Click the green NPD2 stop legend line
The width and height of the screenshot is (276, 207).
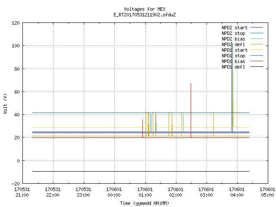[x=257, y=33]
